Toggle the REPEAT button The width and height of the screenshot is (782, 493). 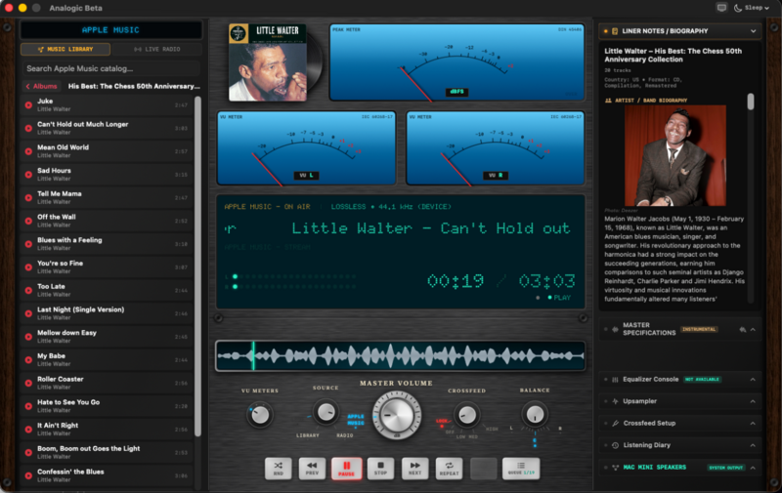point(449,468)
